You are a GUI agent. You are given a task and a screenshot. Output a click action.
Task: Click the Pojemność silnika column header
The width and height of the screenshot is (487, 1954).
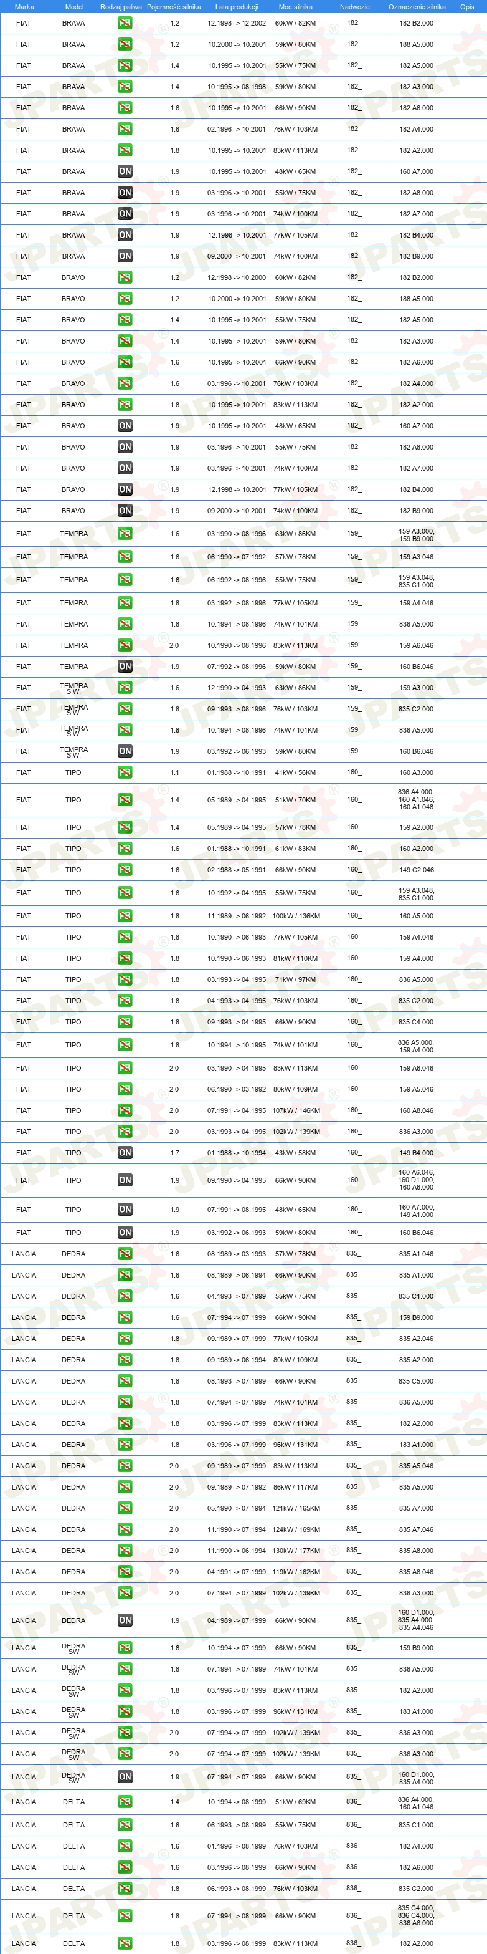174,7
